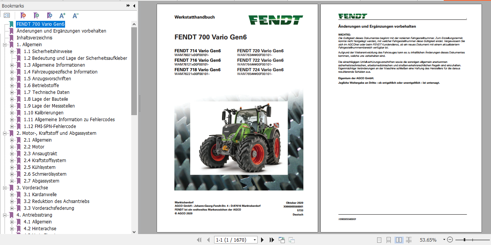
Task: Click the next view navigation icon
Action: (291, 240)
